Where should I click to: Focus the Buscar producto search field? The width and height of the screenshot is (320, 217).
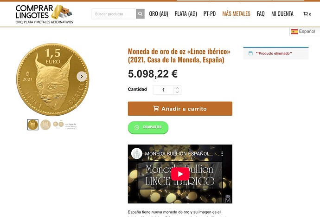click(114, 14)
